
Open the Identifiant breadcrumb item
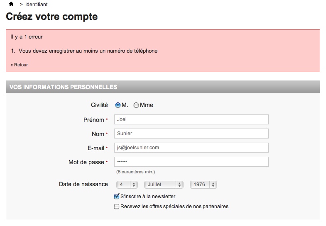(37, 5)
